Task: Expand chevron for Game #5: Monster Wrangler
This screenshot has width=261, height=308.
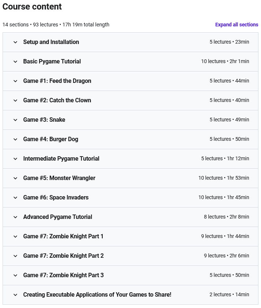Action: point(15,178)
